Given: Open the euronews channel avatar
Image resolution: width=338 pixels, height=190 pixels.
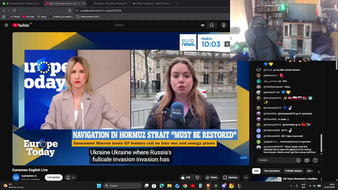Looking at the screenshot, I should (16, 178).
